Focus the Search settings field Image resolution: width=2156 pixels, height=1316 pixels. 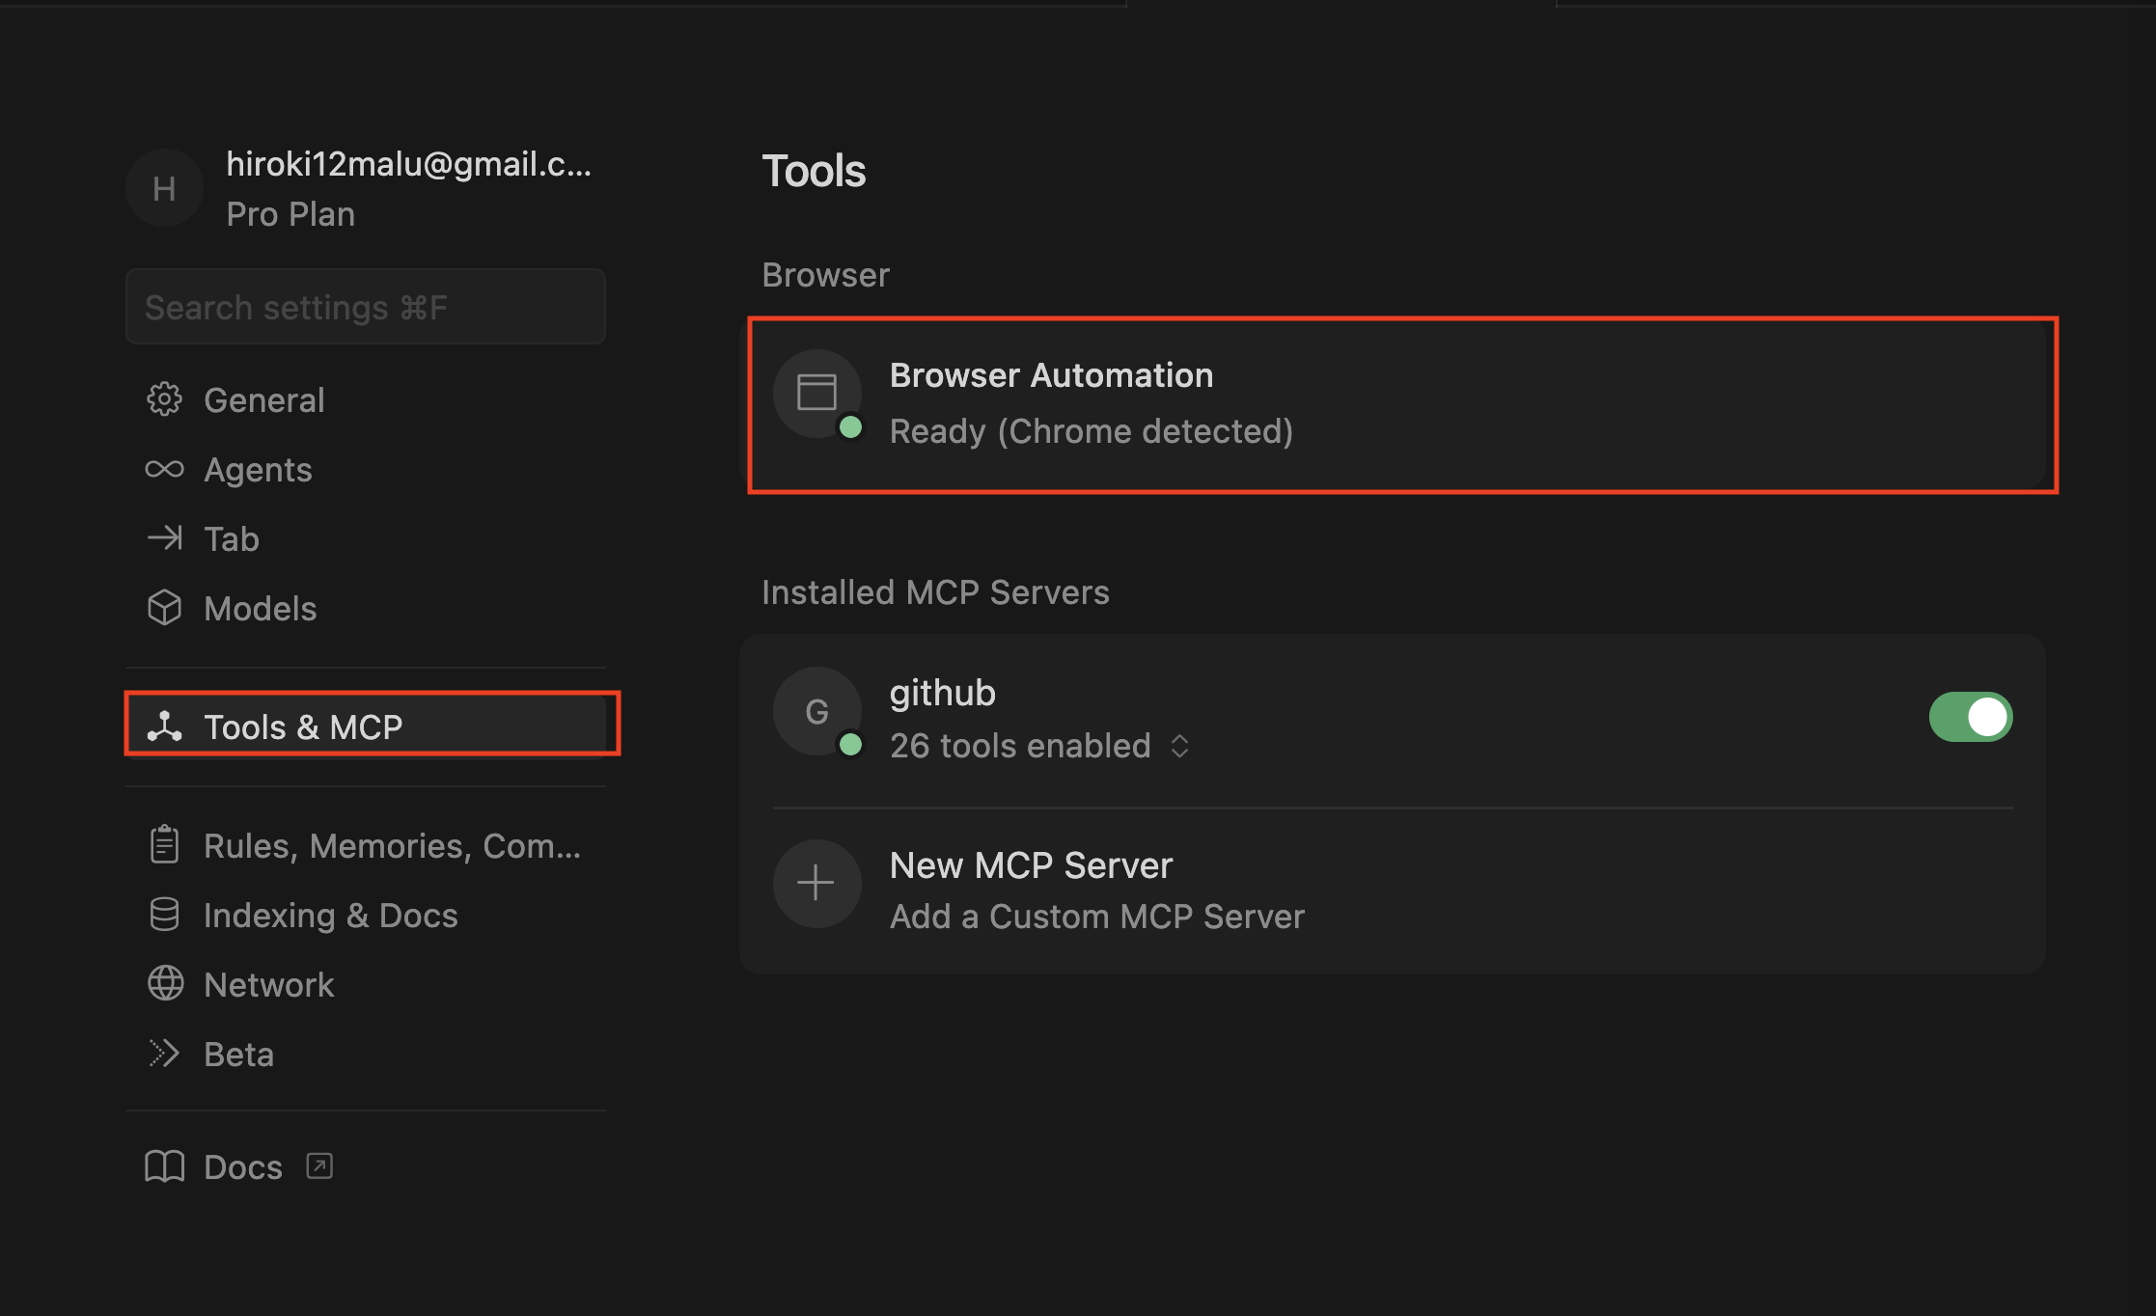[x=365, y=307]
